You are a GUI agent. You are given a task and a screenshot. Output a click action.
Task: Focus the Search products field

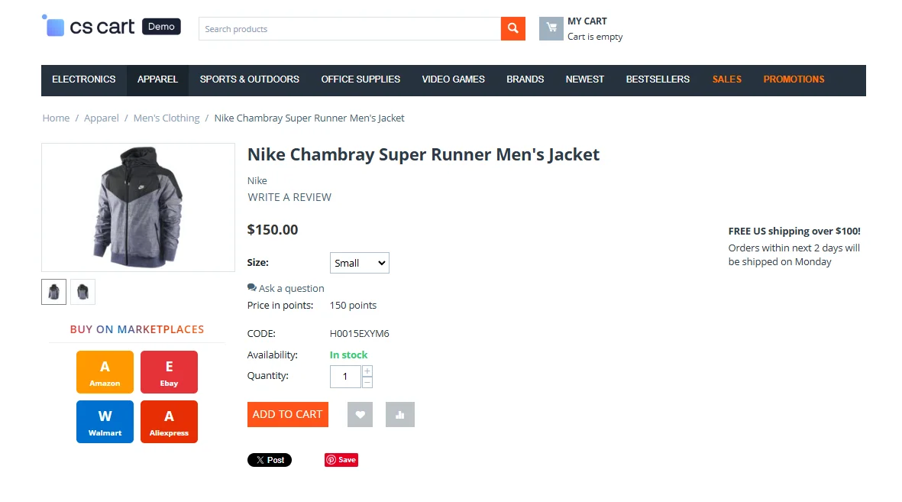click(350, 29)
